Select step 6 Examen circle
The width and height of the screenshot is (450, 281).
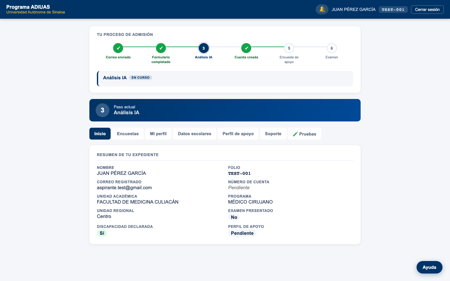point(332,48)
